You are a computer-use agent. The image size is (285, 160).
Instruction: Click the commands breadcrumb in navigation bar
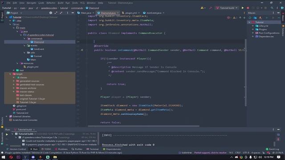[77, 8]
